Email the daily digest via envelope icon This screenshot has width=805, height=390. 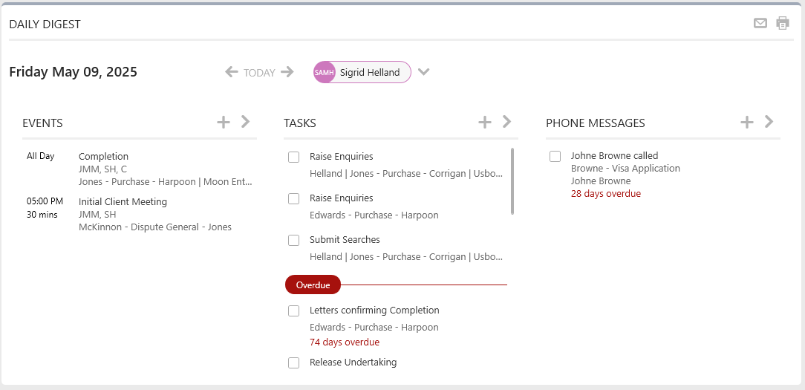760,23
